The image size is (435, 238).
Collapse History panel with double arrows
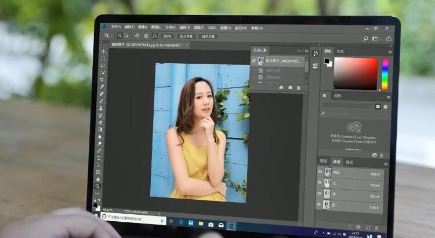[x=299, y=51]
